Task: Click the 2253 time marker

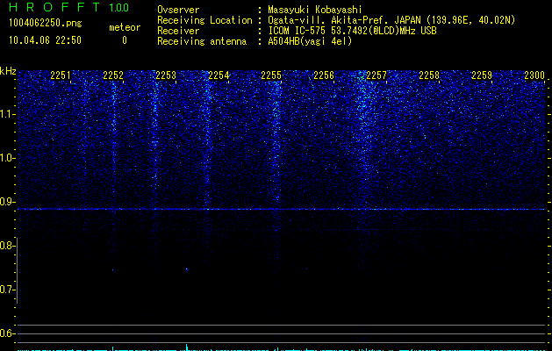Action: click(166, 75)
